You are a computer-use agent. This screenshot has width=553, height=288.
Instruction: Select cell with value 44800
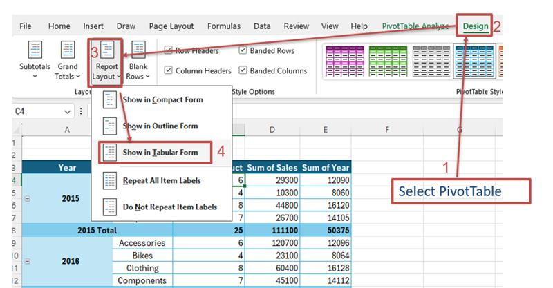click(272, 205)
